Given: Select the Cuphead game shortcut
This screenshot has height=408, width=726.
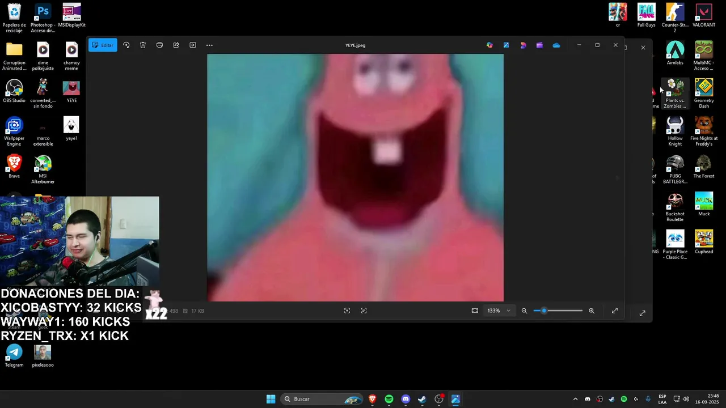Looking at the screenshot, I should click(704, 243).
